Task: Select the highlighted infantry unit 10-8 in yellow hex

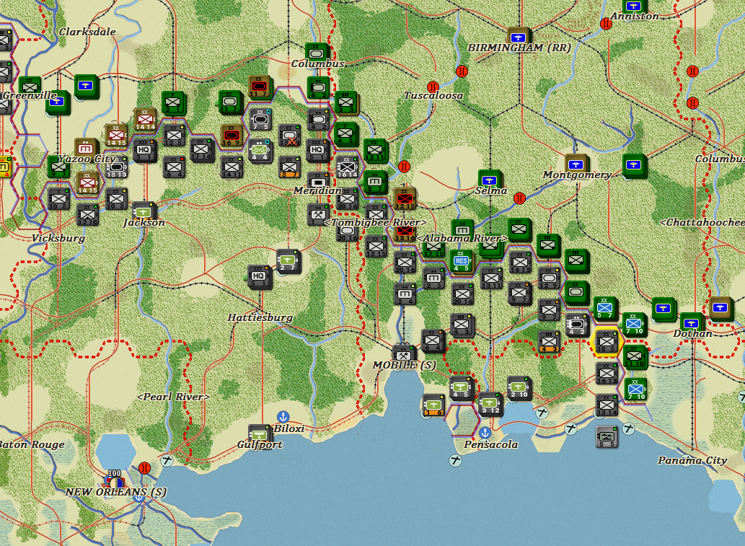Action: coord(607,342)
